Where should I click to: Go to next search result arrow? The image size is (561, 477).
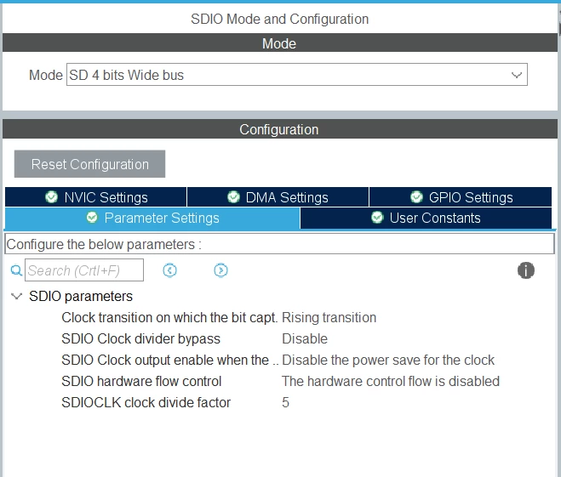click(x=220, y=270)
